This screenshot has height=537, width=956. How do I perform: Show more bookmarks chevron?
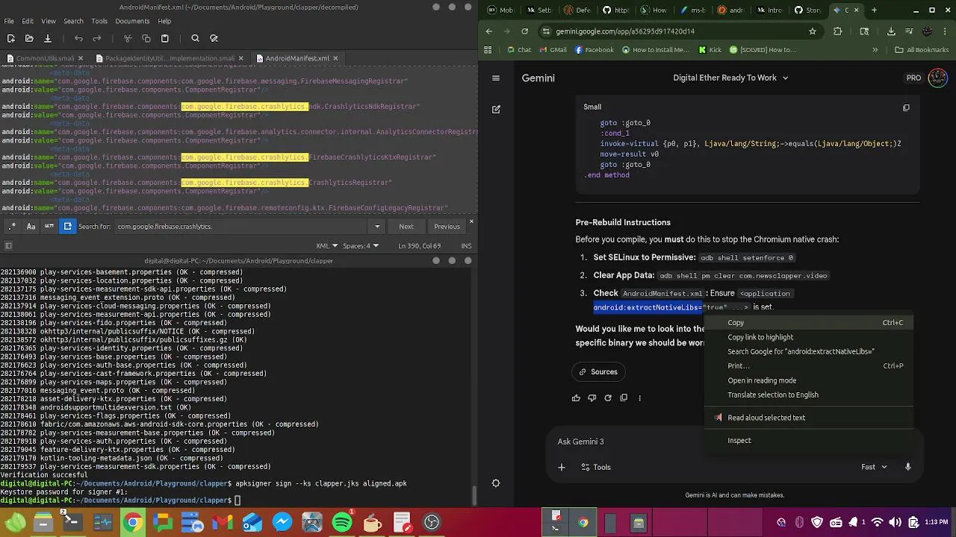point(875,50)
